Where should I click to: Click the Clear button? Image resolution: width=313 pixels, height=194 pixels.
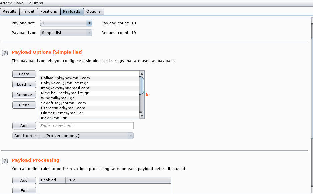coord(24,105)
